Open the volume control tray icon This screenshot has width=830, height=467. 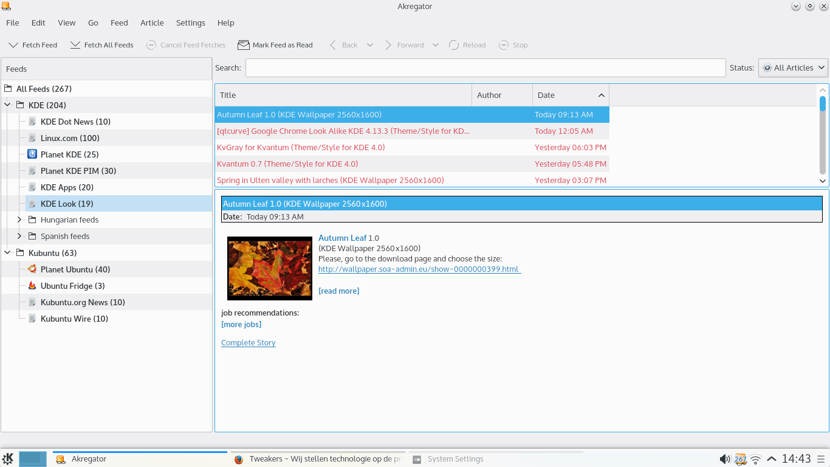(x=724, y=459)
